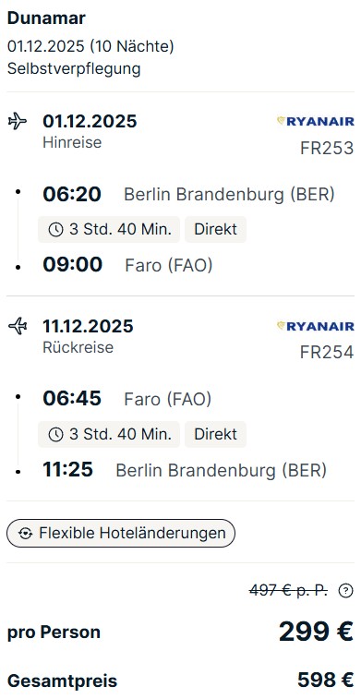This screenshot has width=361, height=699.
Task: Click the return flight airplane icon
Action: pos(18,326)
